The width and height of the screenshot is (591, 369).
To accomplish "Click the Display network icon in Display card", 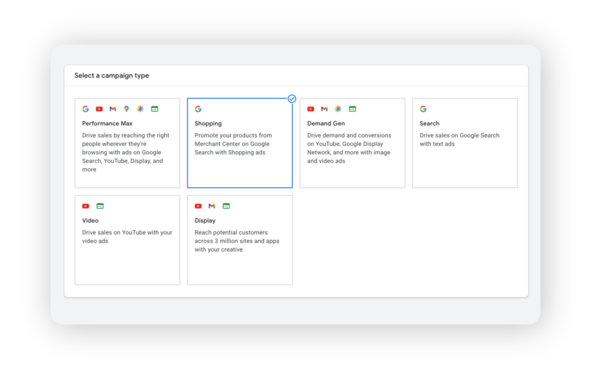I will pos(226,206).
